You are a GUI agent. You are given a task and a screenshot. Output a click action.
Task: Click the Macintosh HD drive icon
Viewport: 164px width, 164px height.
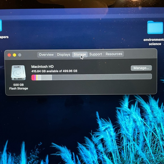point(18,73)
